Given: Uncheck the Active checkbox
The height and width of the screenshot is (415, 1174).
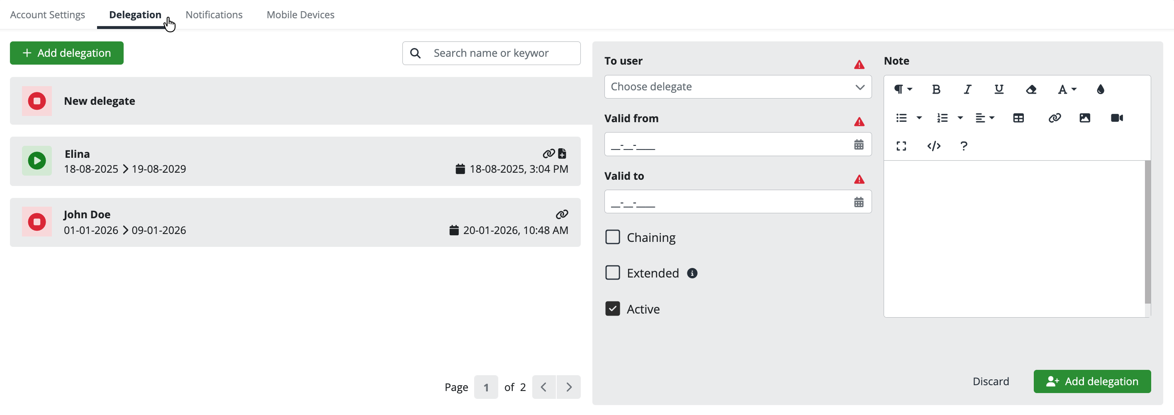Looking at the screenshot, I should tap(613, 309).
